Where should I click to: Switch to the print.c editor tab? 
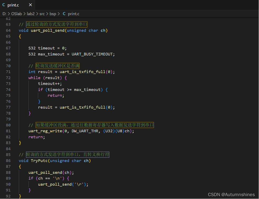13,5
